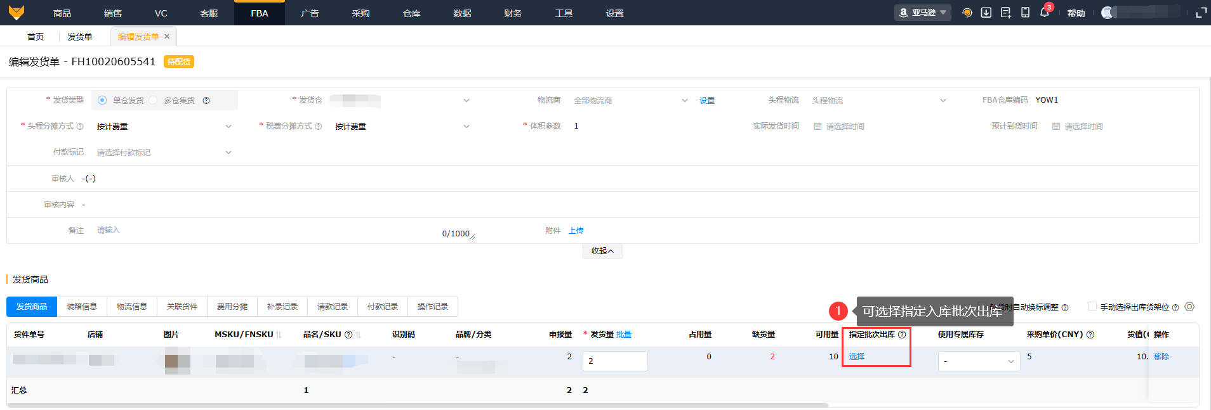The image size is (1211, 410).
Task: Open the mobile app phone icon
Action: (1025, 13)
